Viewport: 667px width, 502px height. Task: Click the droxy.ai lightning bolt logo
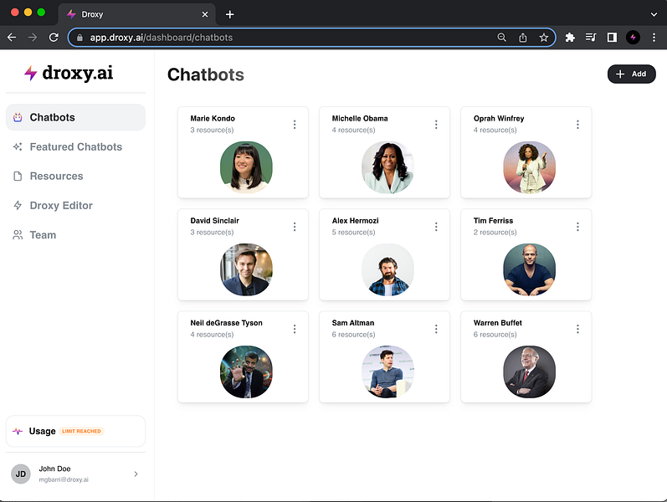click(31, 73)
